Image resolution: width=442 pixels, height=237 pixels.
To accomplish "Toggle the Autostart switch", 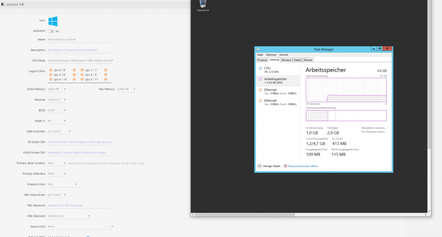I will coord(51,31).
